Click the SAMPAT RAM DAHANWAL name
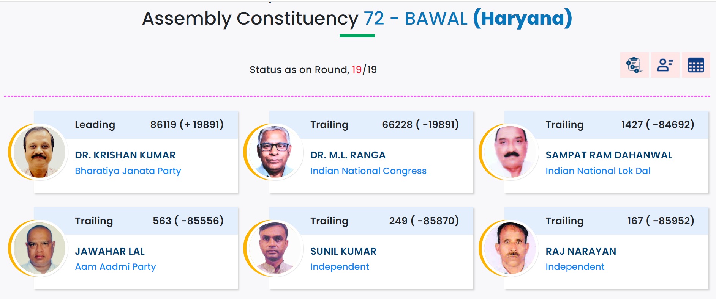 609,155
